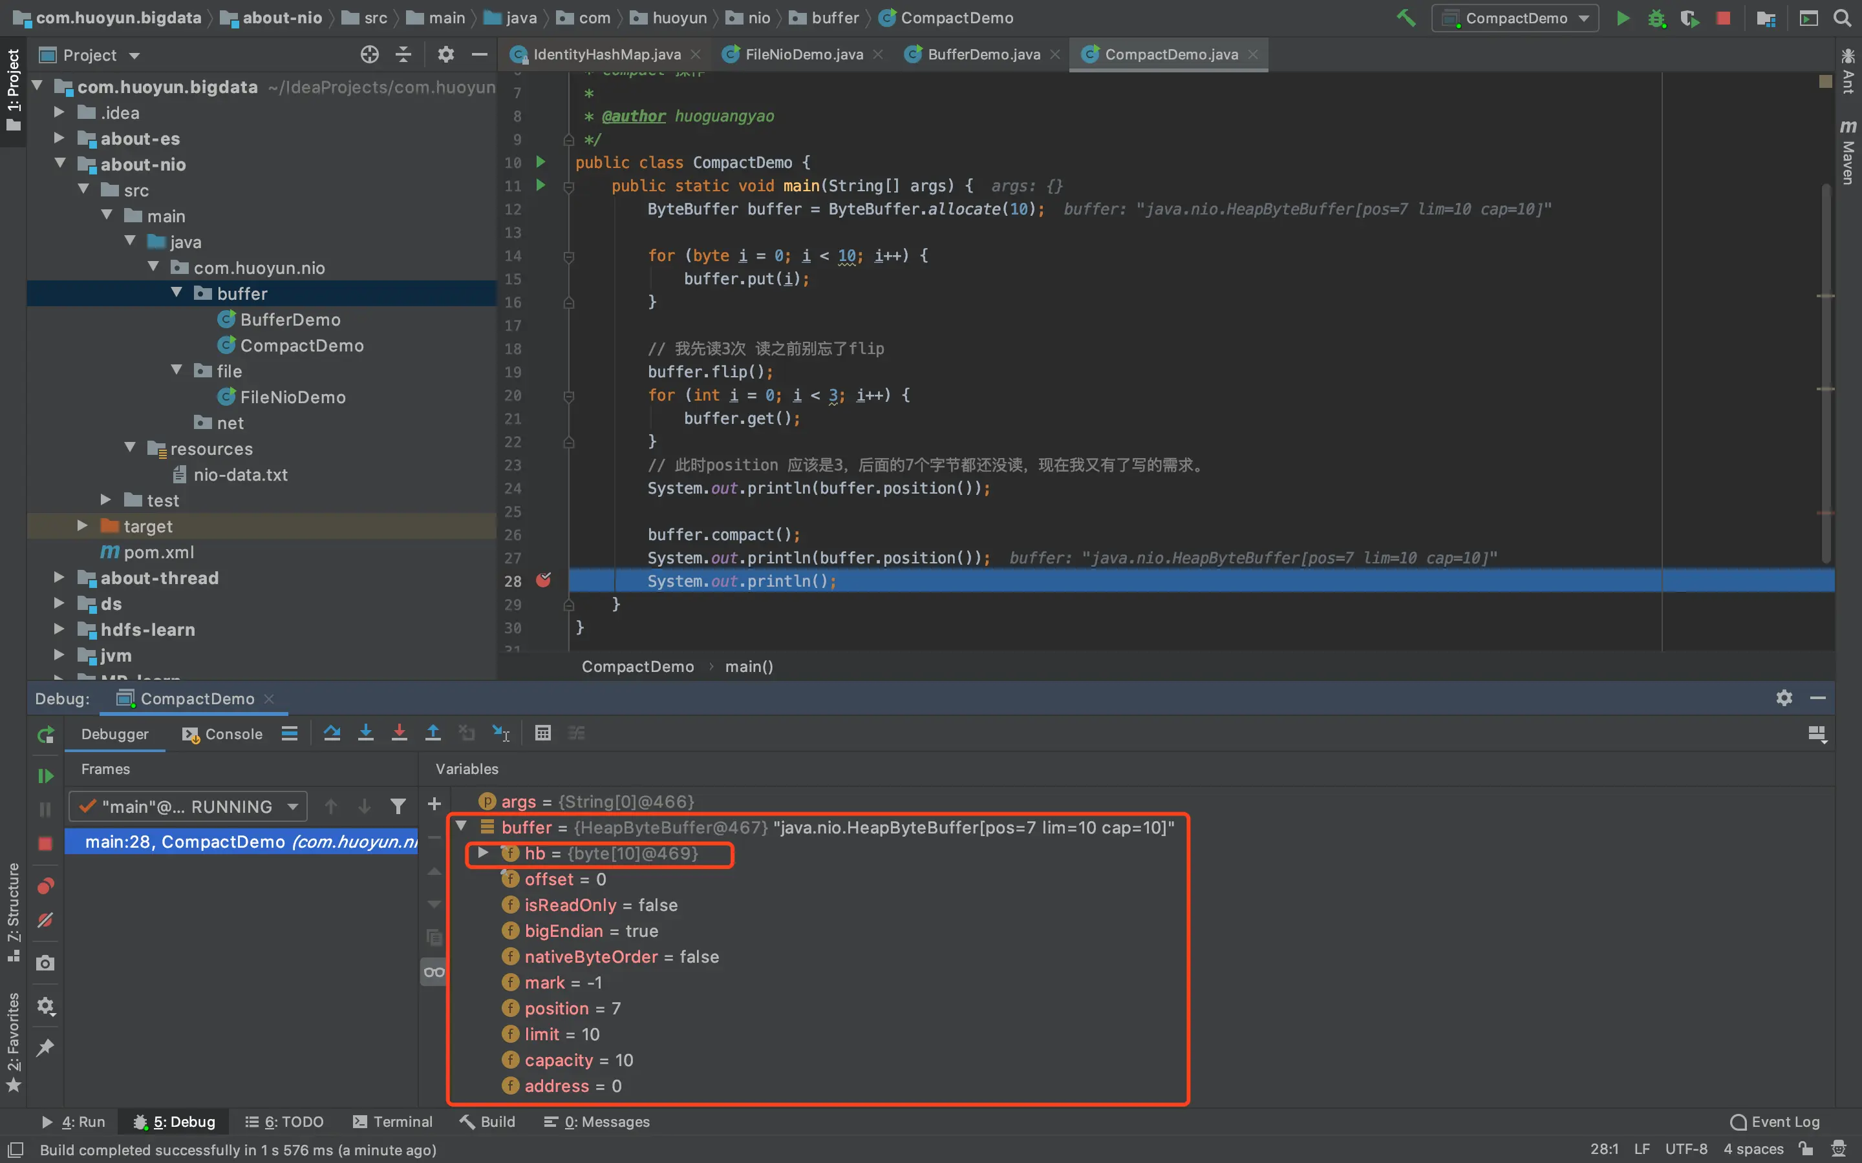Switch to Console tab in debugger
The height and width of the screenshot is (1163, 1862).
click(223, 734)
